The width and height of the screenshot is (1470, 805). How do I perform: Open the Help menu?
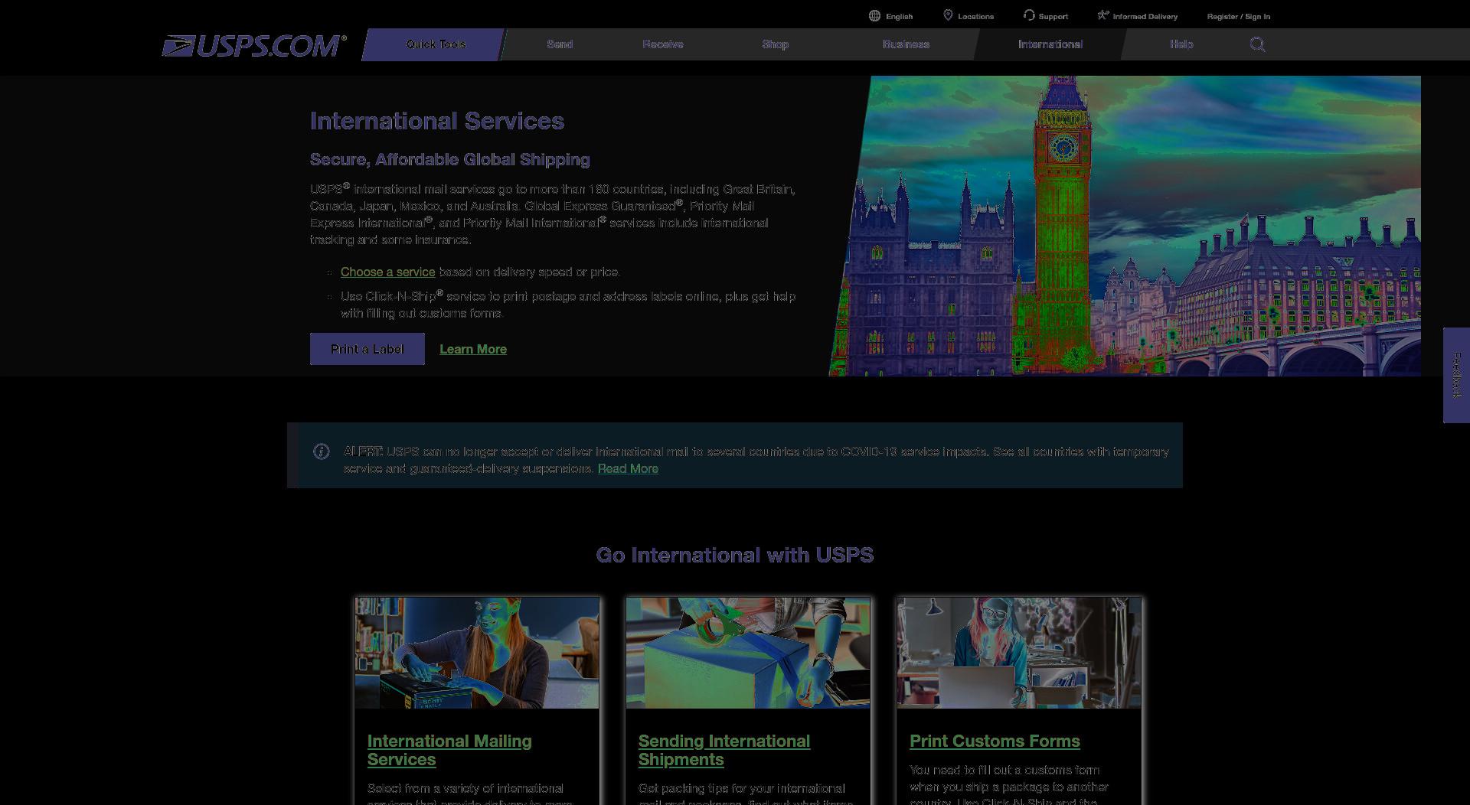[x=1181, y=44]
